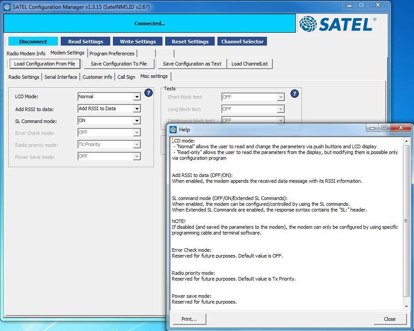Click Write Settings
The width and height of the screenshot is (414, 331).
(138, 42)
